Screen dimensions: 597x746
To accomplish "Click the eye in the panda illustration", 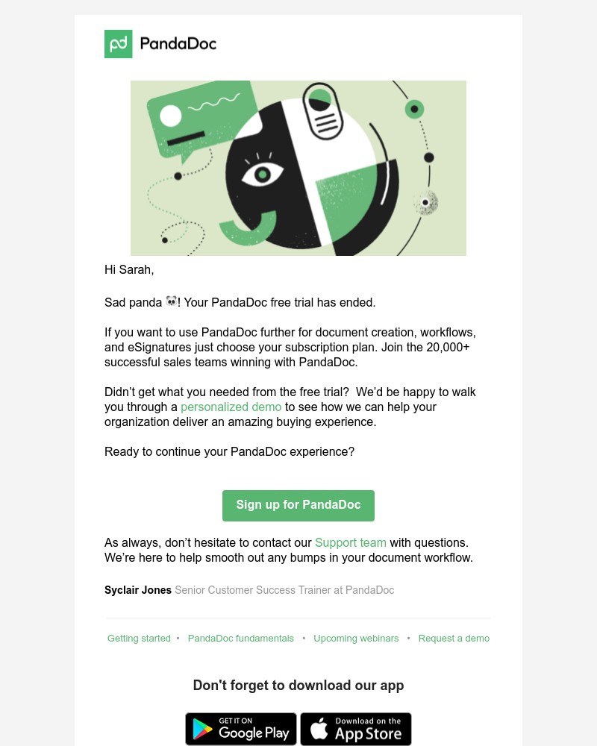I will pos(262,174).
